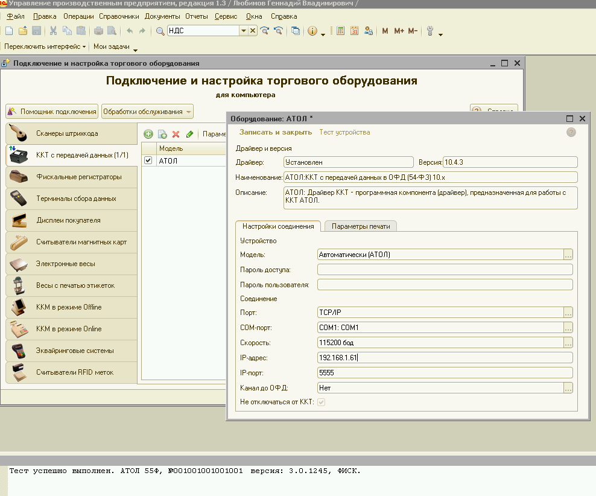Screen dimensions: 596x496
Task: Click the green pencil edit icon
Action: tap(189, 134)
